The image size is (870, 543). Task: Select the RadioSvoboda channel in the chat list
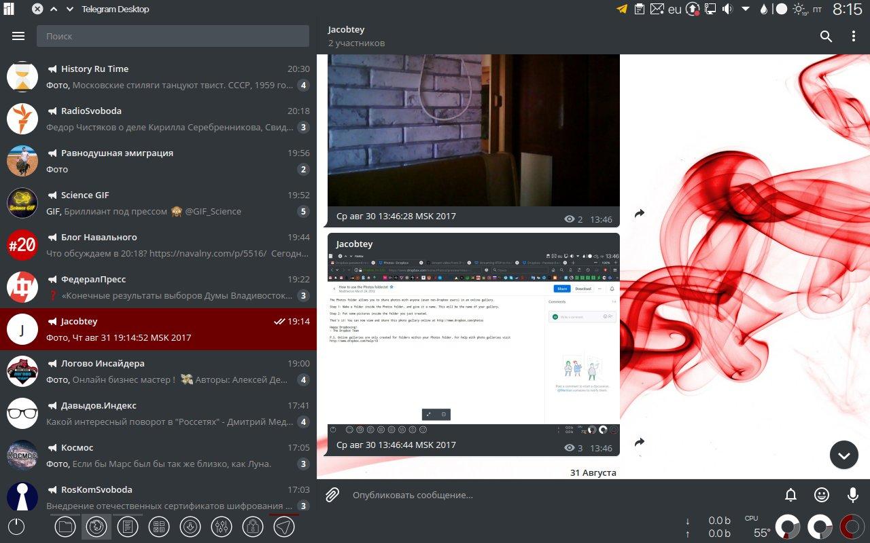[158, 119]
